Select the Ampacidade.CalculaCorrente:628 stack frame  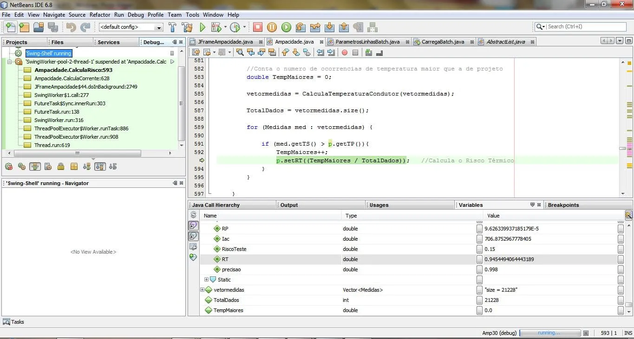[72, 78]
